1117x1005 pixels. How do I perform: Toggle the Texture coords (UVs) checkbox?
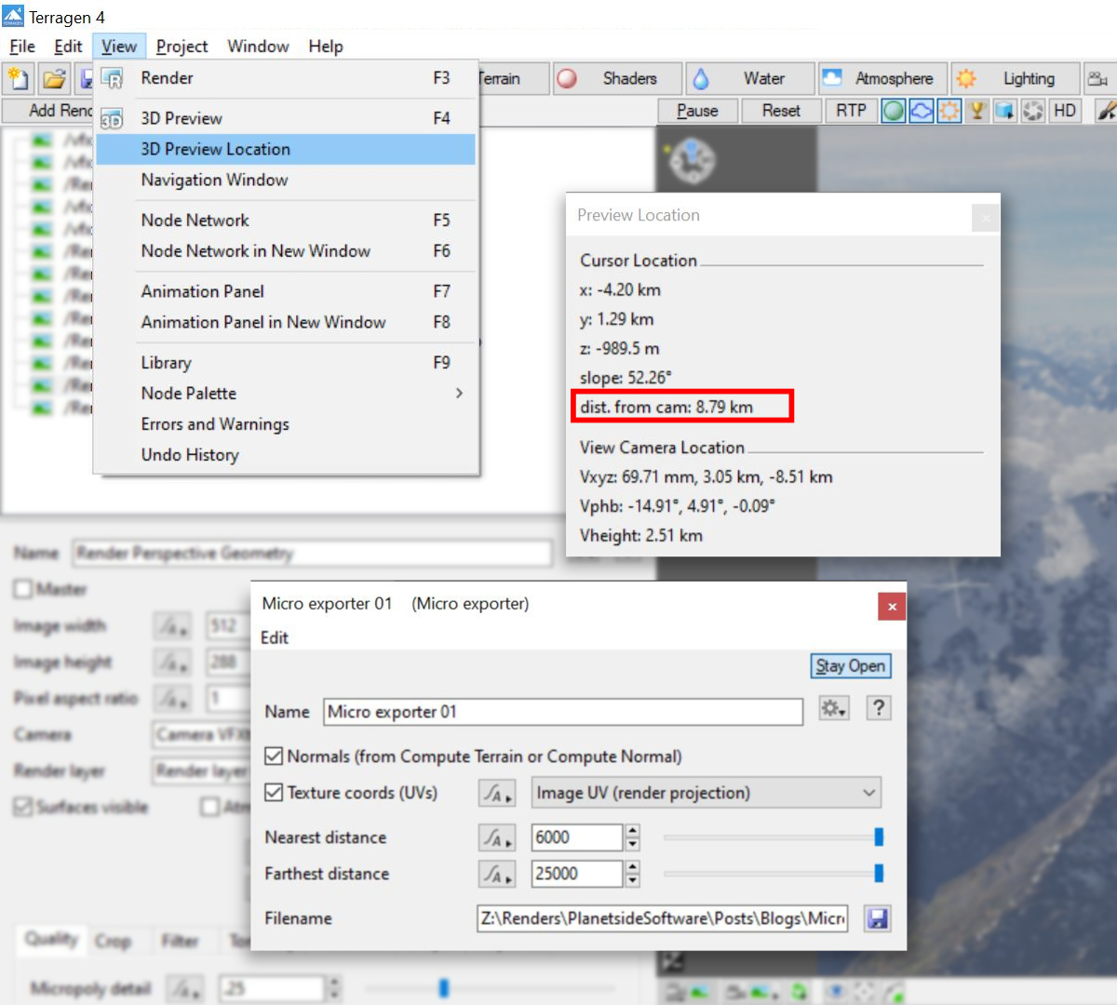click(274, 792)
